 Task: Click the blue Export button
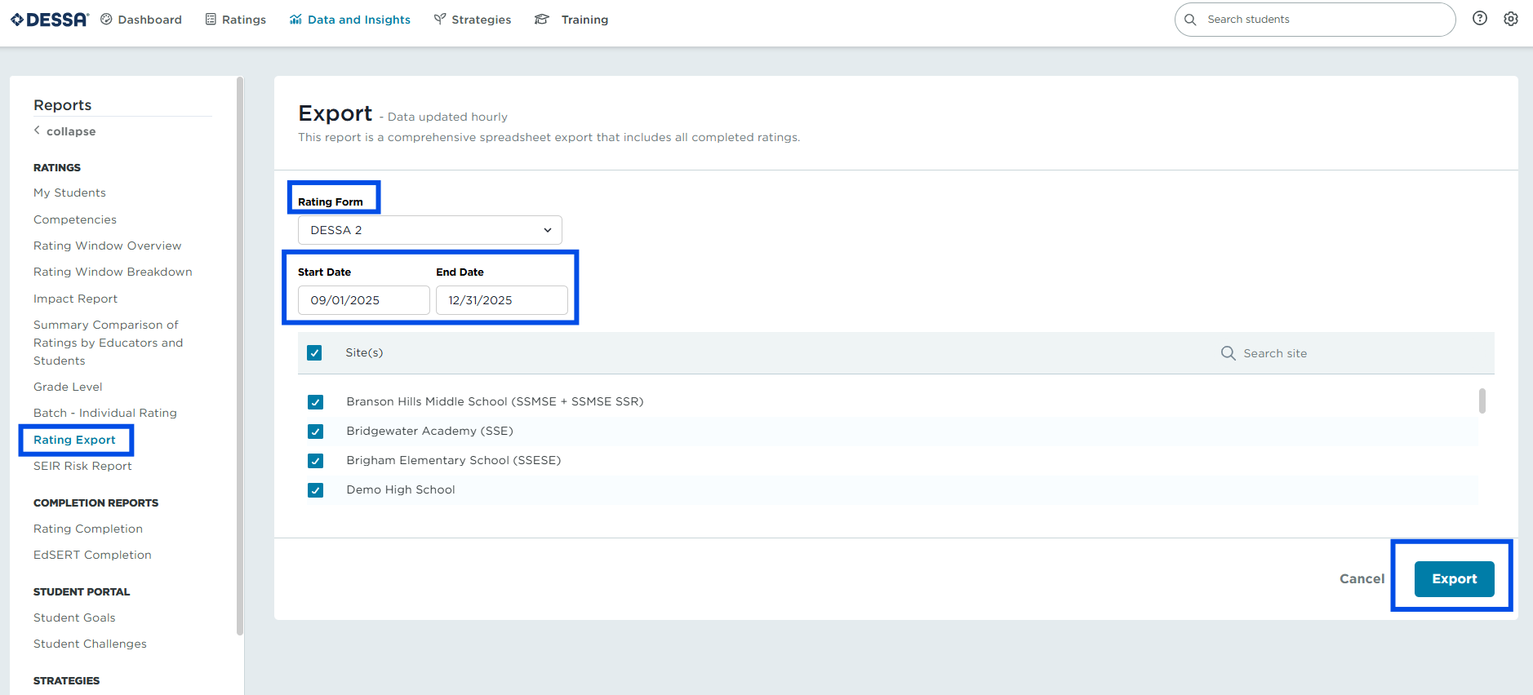pos(1454,579)
